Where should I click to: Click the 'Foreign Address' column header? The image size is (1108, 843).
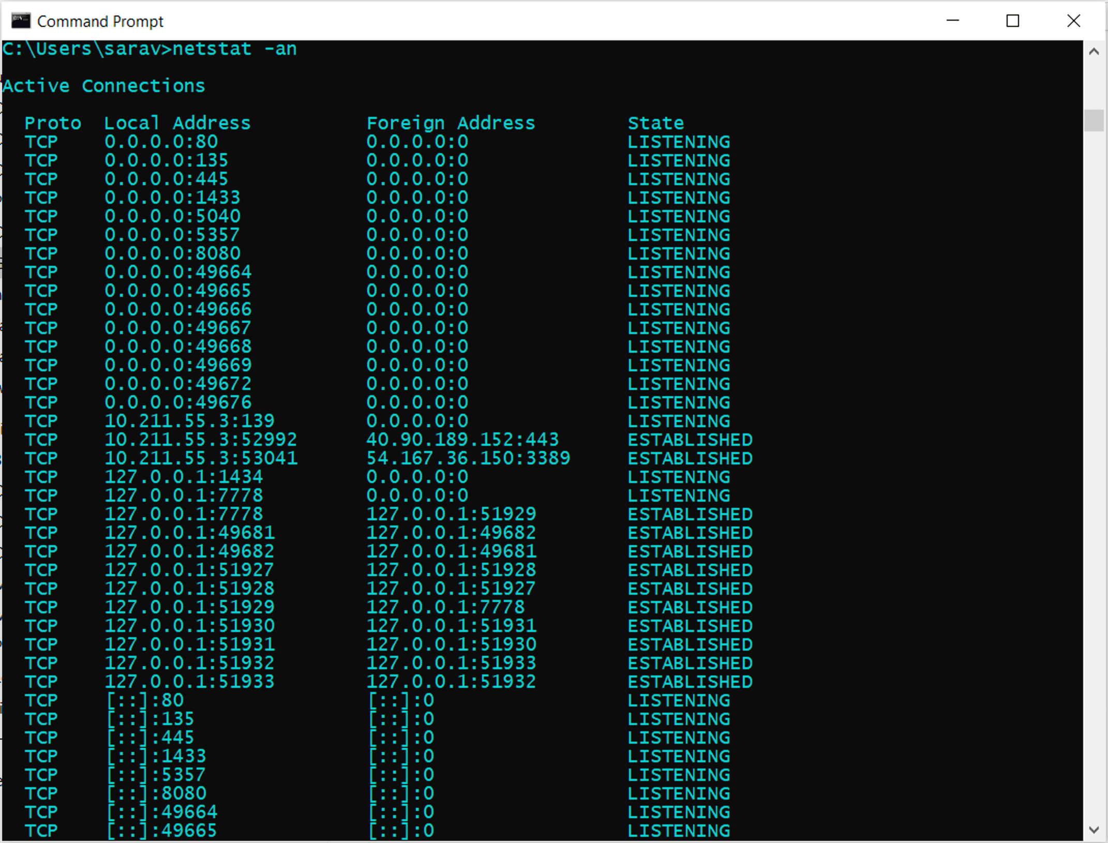451,123
